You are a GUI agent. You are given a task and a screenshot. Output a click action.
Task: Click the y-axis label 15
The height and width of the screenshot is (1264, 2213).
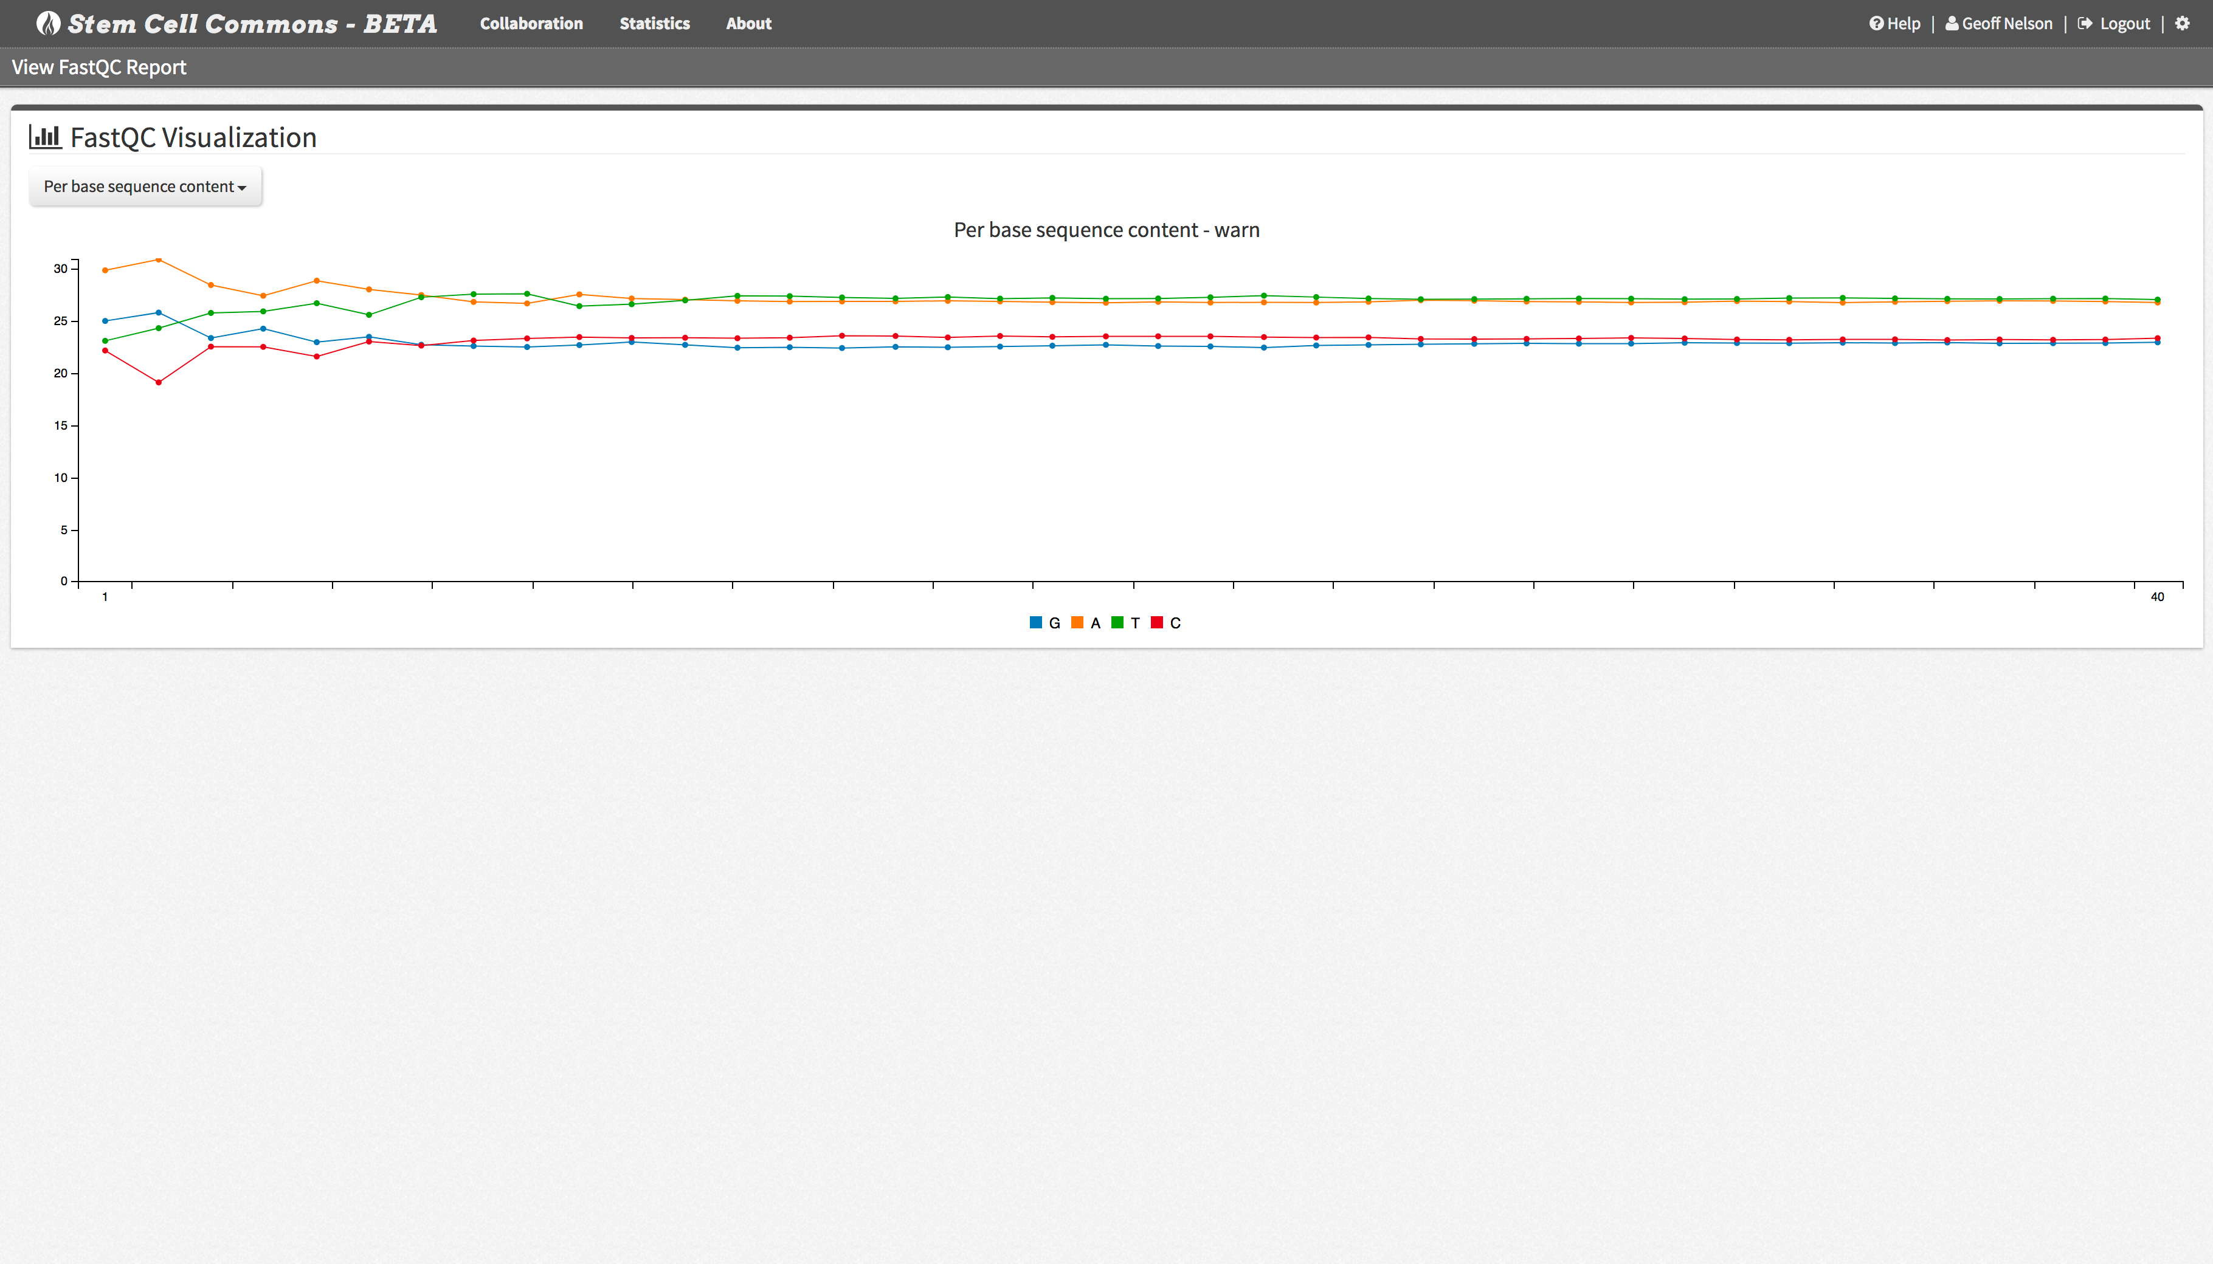60,425
